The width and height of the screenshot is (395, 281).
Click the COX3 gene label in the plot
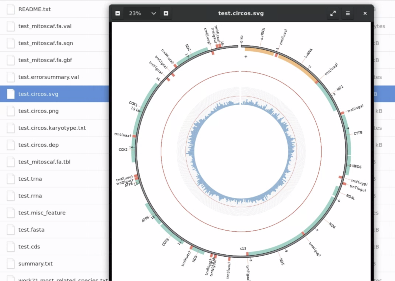(x=165, y=243)
